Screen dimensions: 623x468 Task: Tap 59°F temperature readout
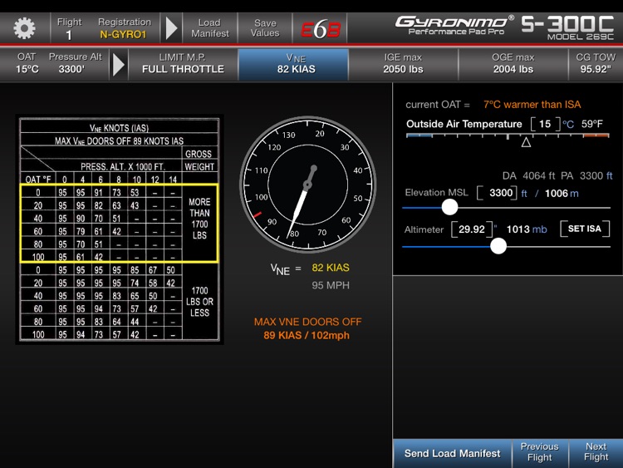tap(592, 124)
